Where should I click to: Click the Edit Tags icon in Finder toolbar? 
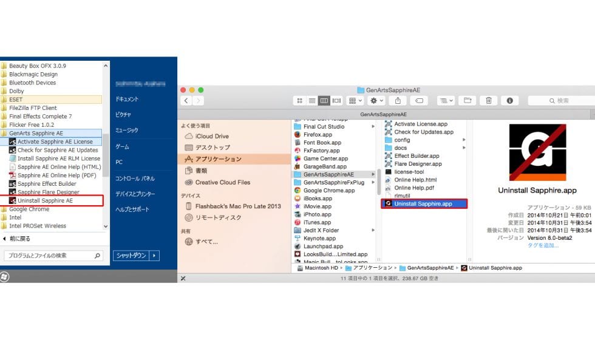pos(419,101)
